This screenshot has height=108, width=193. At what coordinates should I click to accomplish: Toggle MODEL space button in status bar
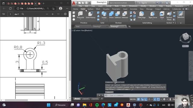(133, 99)
